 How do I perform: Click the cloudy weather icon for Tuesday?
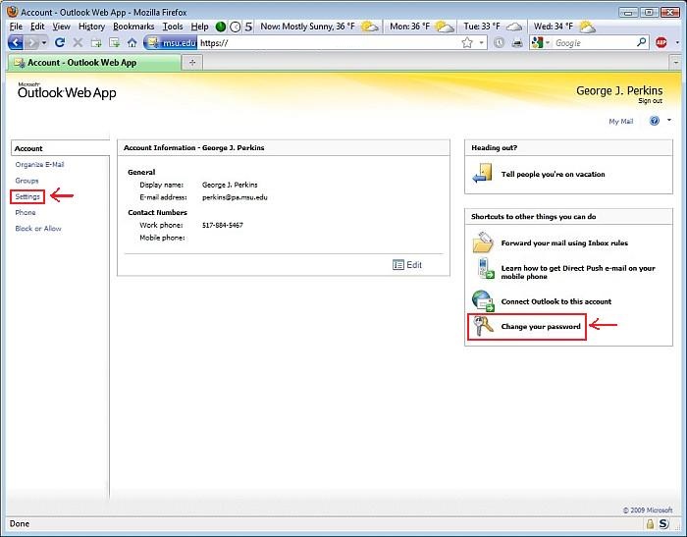click(x=514, y=27)
